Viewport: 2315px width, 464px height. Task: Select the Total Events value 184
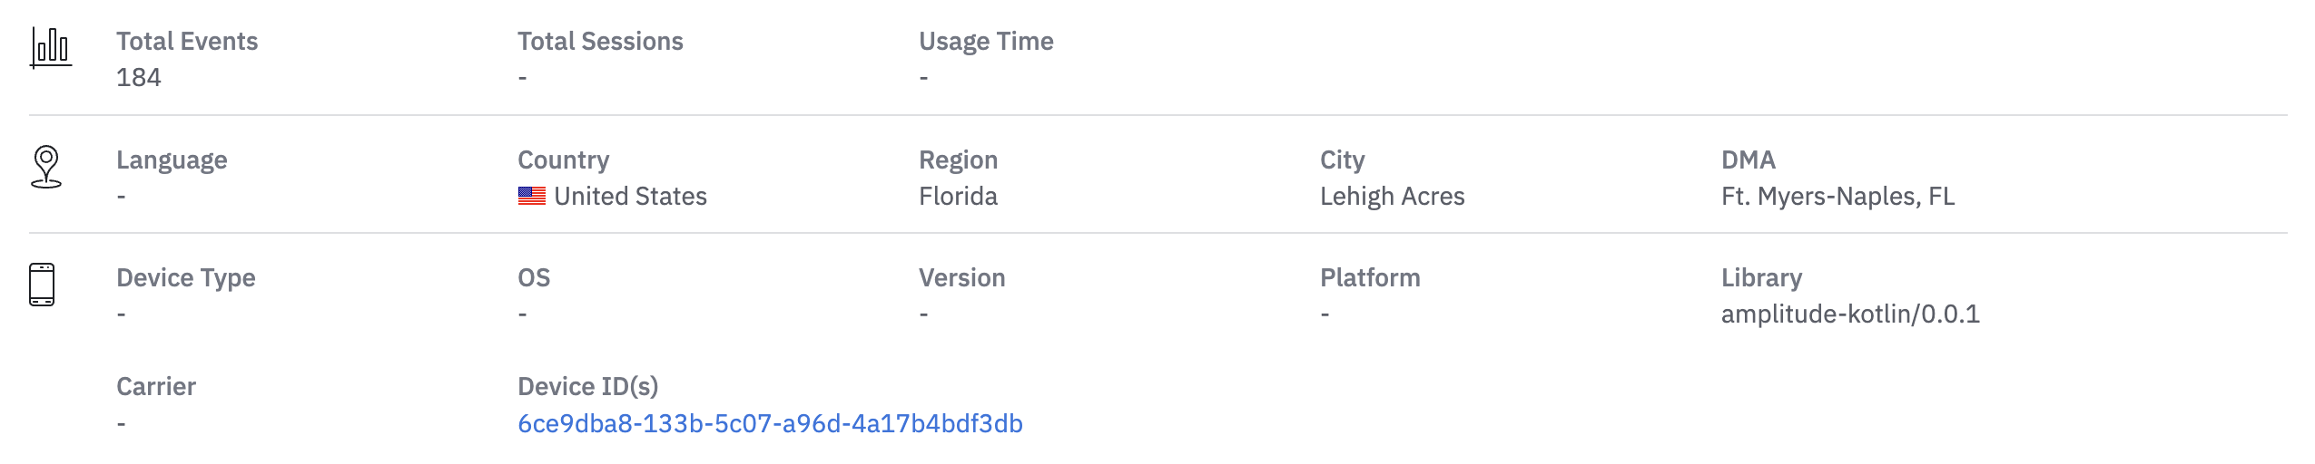point(139,78)
